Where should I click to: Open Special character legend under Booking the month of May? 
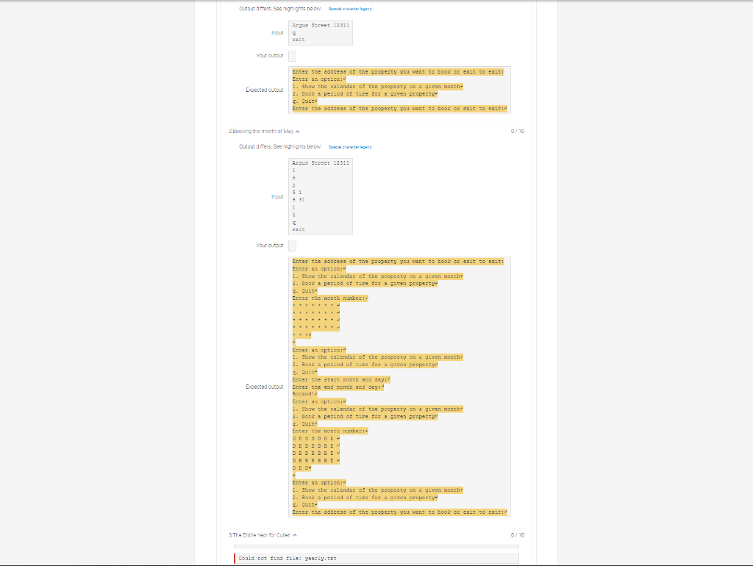[x=349, y=147]
